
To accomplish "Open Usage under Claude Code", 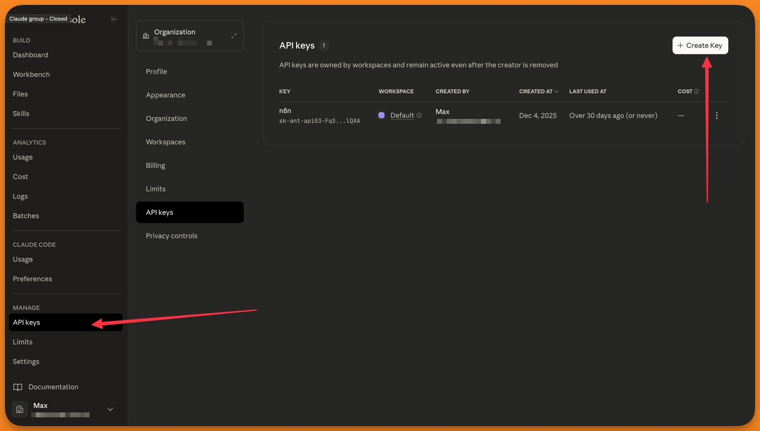I will pos(23,259).
